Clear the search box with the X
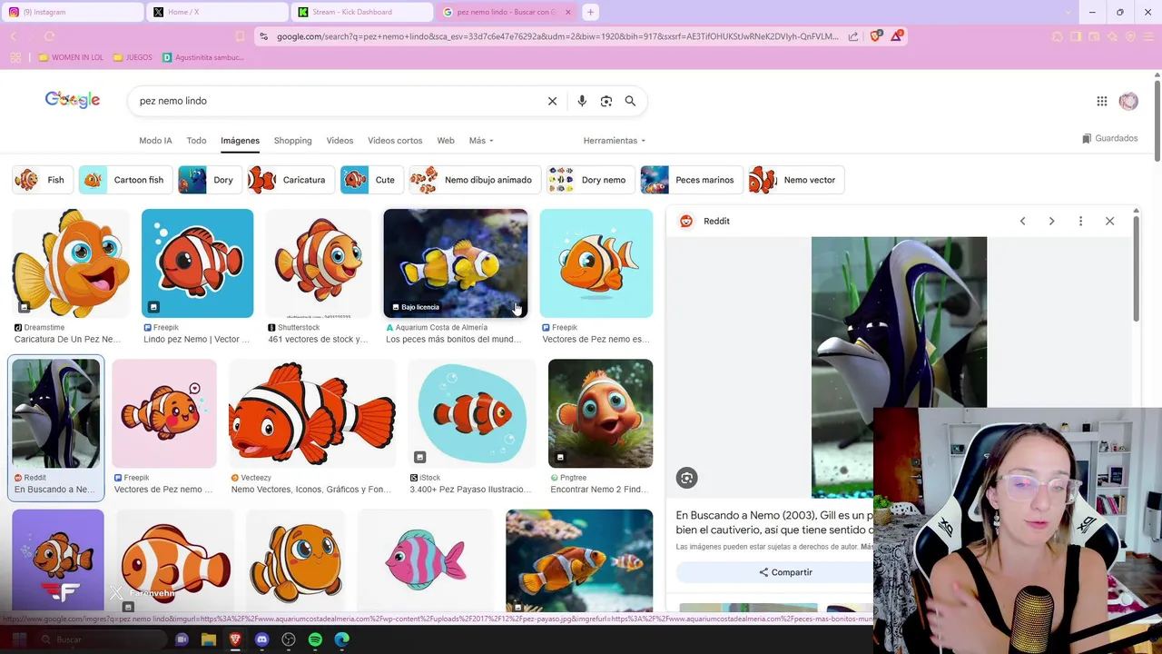 coord(552,101)
